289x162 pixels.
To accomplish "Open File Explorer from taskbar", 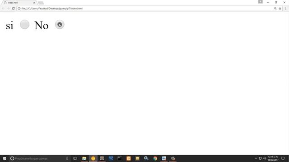I will 84,158.
